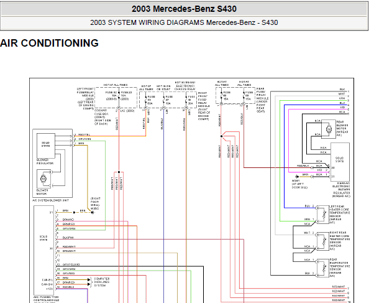Select the right rear heater core sensor symbol
374x303 pixels.
323,241
